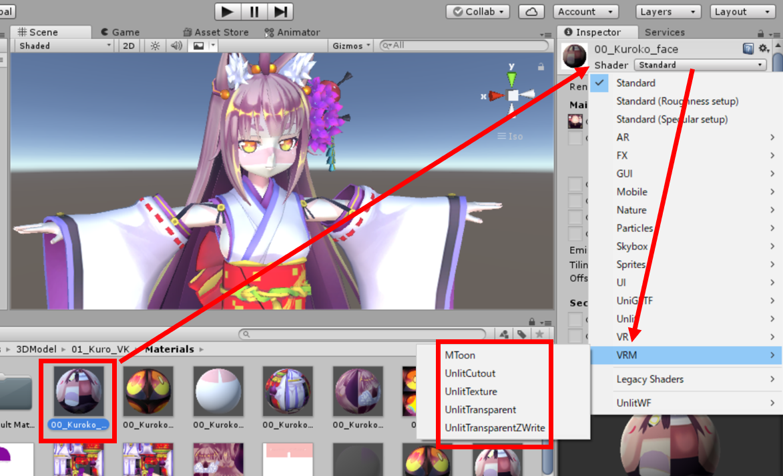The height and width of the screenshot is (476, 783).
Task: Click the favorites star icon in Project panel
Action: [x=539, y=334]
